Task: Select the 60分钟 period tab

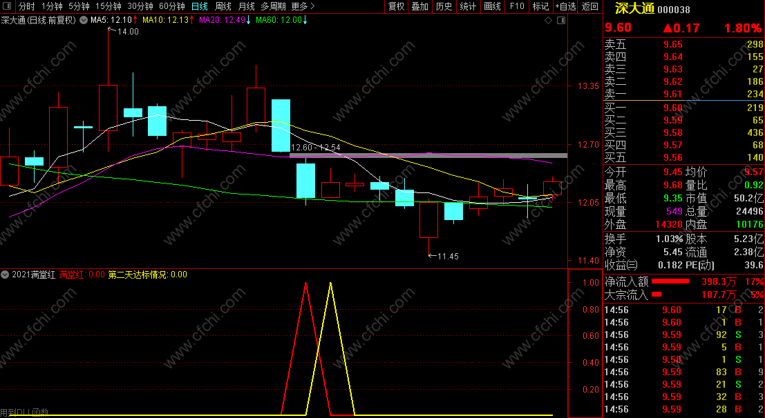Action: pyautogui.click(x=172, y=6)
